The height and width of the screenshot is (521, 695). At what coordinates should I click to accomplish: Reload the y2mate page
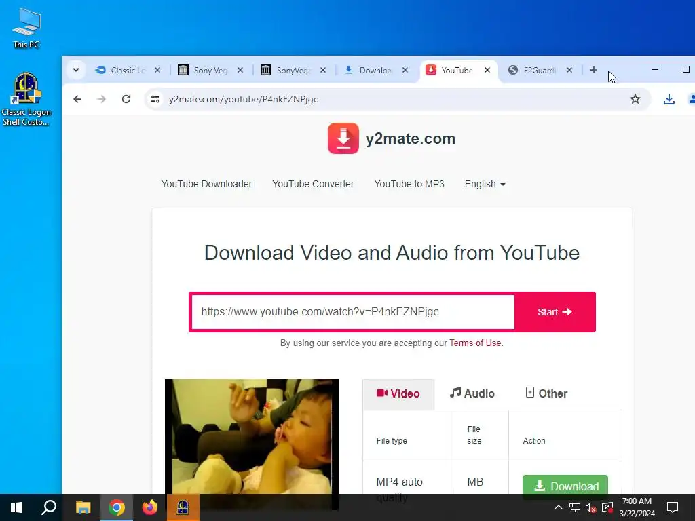pyautogui.click(x=126, y=99)
